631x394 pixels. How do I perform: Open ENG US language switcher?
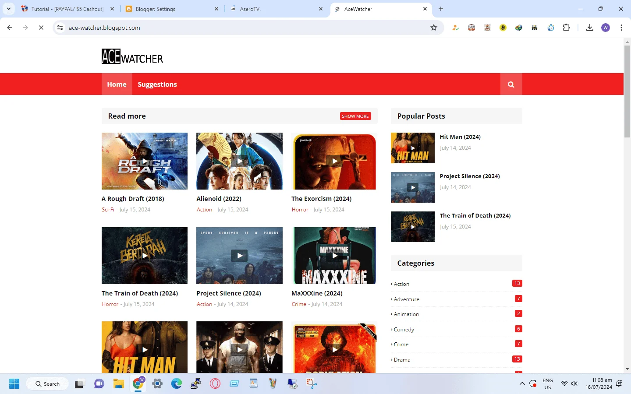548,384
